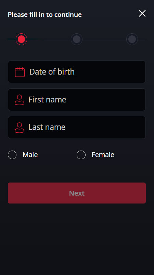Click the Female label text
The image size is (154, 275).
click(103, 155)
